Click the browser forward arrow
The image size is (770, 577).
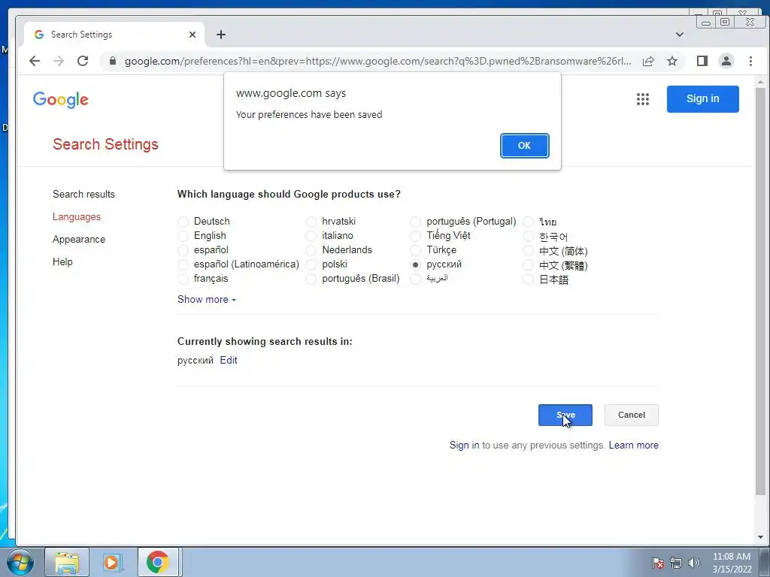[59, 61]
